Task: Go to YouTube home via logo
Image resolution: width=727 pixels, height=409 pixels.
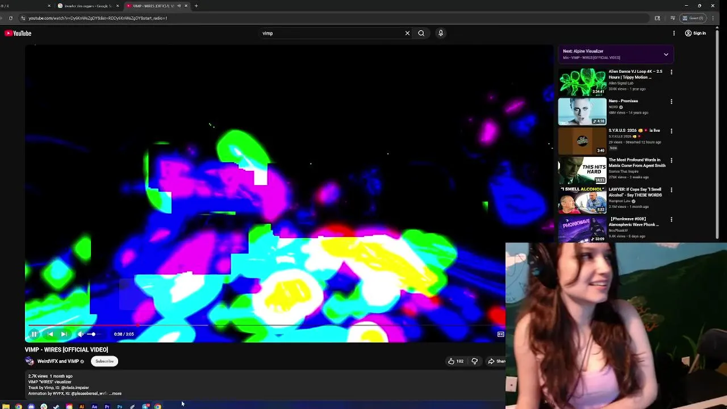Action: click(x=18, y=33)
